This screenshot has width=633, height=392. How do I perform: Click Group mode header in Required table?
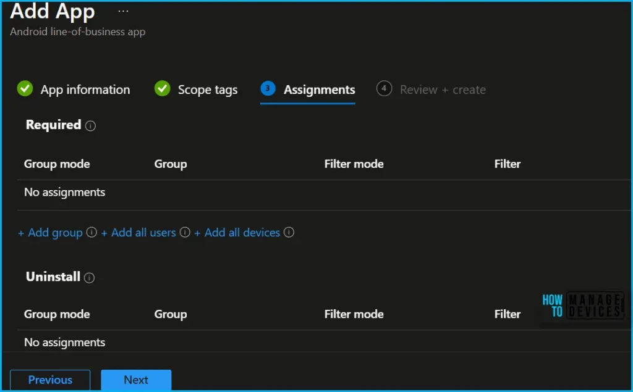point(57,164)
